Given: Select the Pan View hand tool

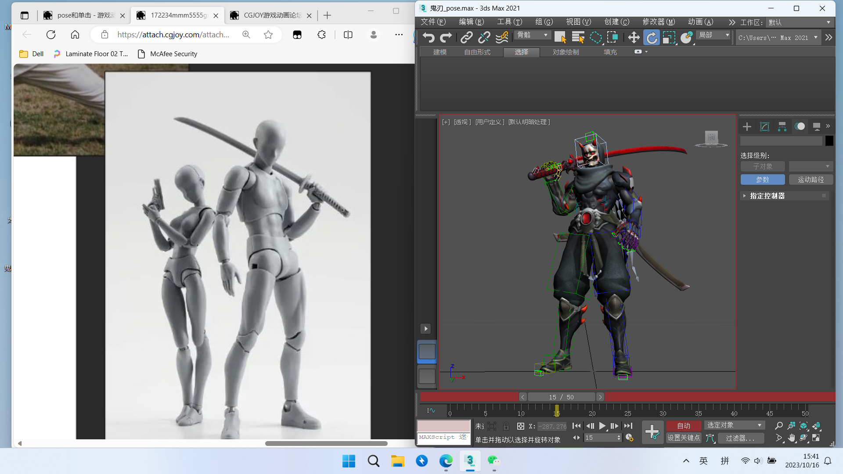Looking at the screenshot, I should (x=791, y=438).
